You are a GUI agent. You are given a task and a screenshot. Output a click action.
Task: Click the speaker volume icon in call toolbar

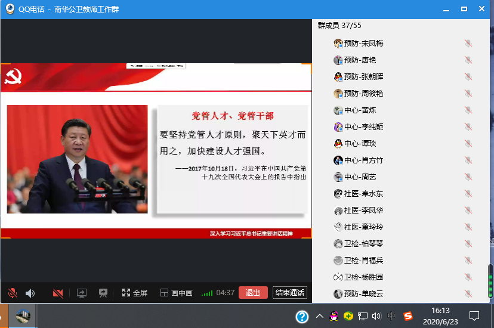pos(30,293)
